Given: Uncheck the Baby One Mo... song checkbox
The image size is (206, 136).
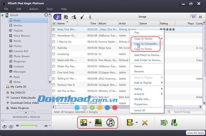Looking at the screenshot, I should pos(54,29).
